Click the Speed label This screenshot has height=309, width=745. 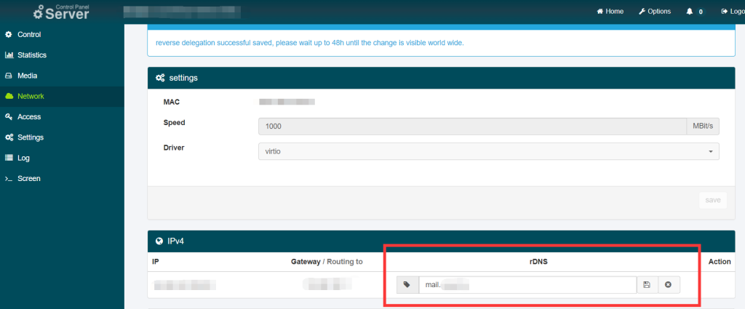point(174,122)
